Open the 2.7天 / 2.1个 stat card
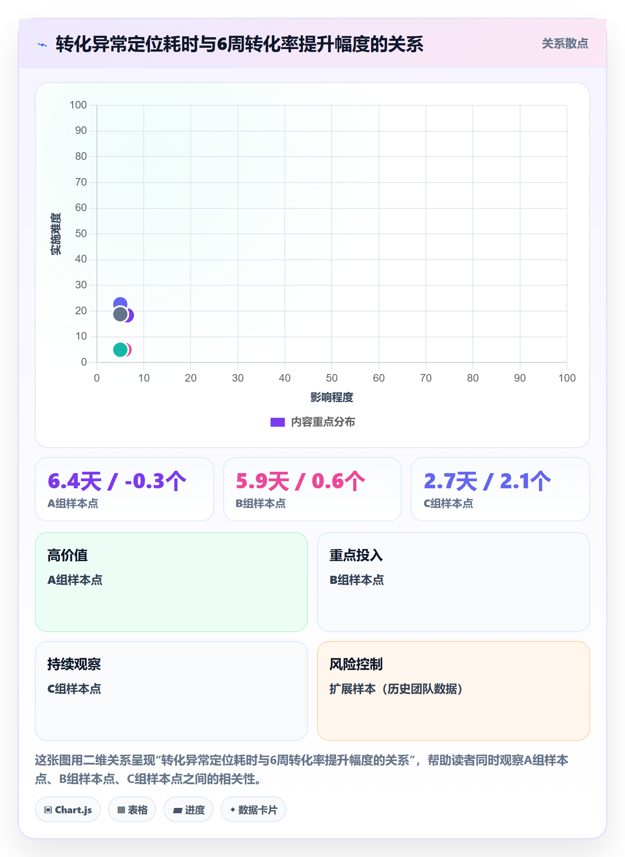The width and height of the screenshot is (625, 857). pyautogui.click(x=500, y=489)
